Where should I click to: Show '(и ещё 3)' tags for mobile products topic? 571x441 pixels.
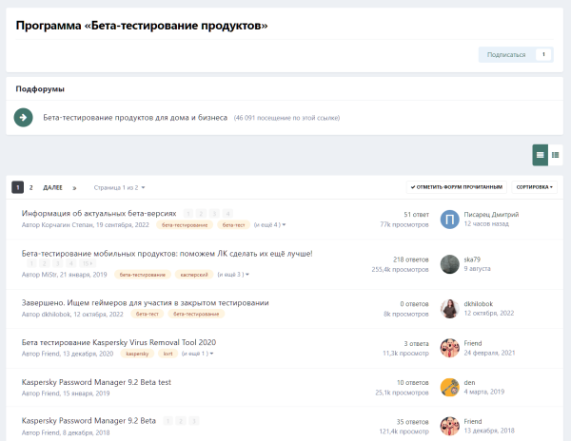pyautogui.click(x=233, y=274)
